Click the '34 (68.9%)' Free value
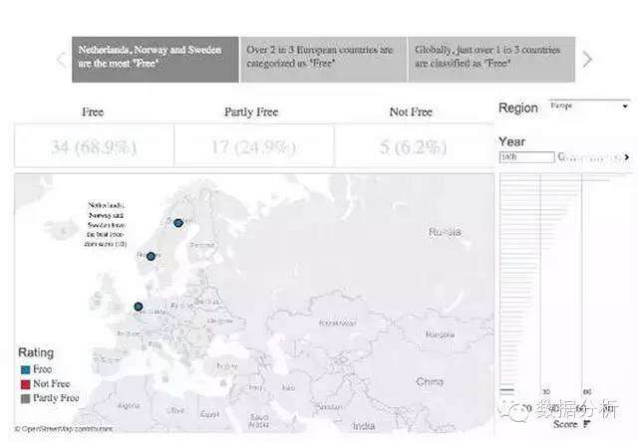This screenshot has height=441, width=638. point(94,146)
